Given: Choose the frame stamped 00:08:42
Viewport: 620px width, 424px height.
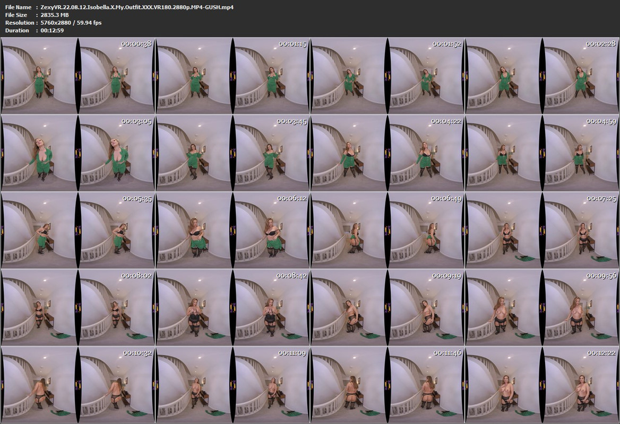Looking at the screenshot, I should point(232,307).
